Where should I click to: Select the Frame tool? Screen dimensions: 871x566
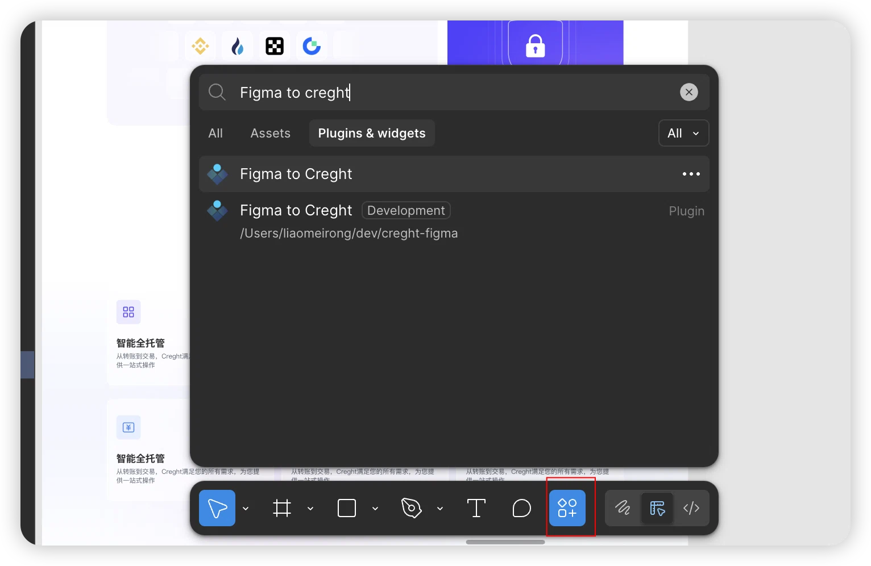point(282,508)
